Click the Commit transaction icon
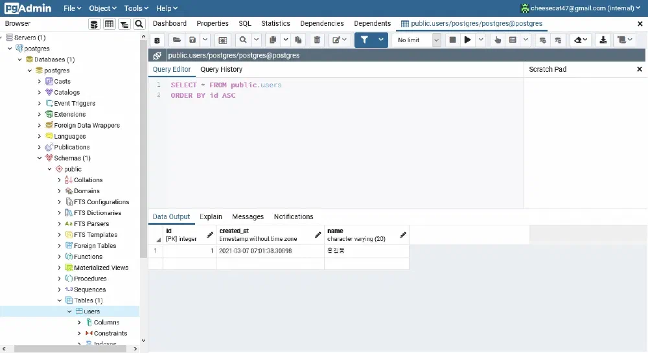The height and width of the screenshot is (353, 648). click(x=542, y=40)
